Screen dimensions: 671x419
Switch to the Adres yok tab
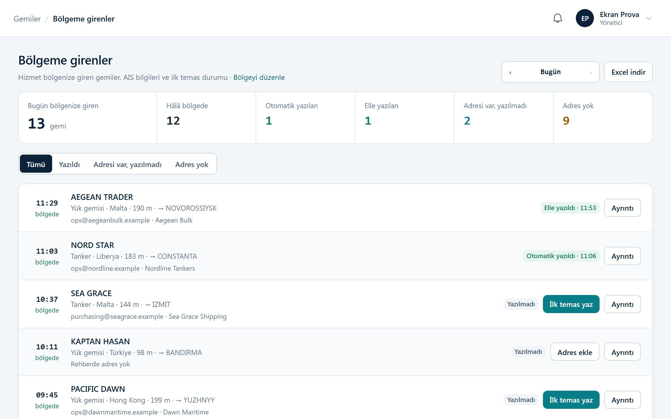tap(192, 164)
